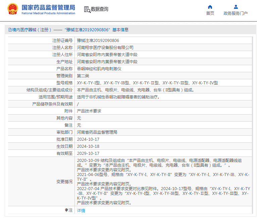The height and width of the screenshot is (218, 257).
Task: Click the document icon before 境内医疗器械
Action: [x=10, y=30]
